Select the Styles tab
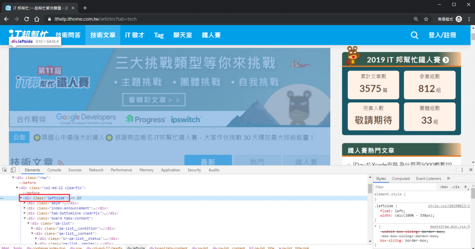This screenshot has width=475, height=249. point(381,179)
